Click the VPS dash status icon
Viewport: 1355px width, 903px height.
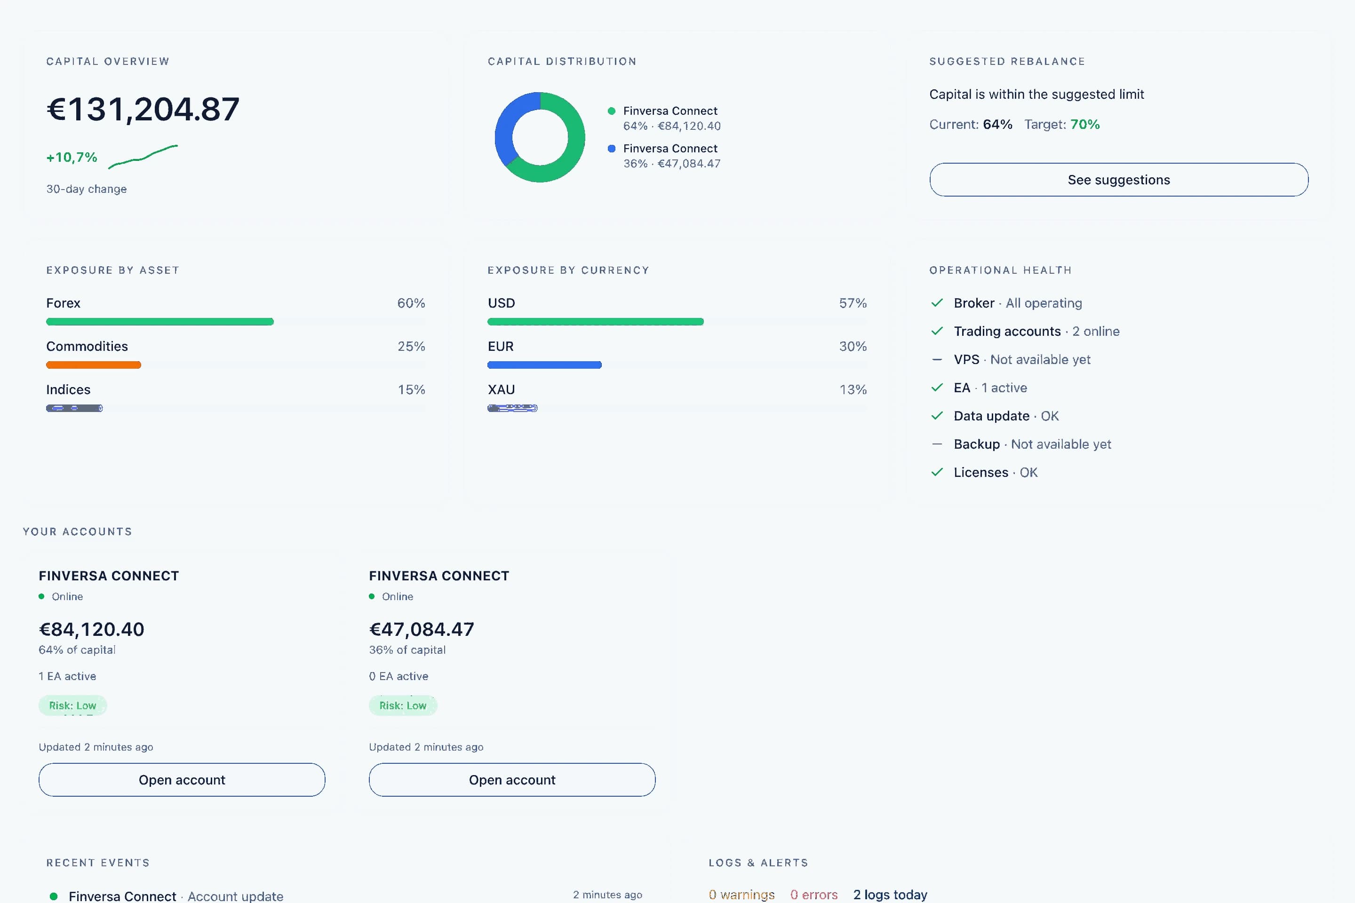[x=937, y=359]
